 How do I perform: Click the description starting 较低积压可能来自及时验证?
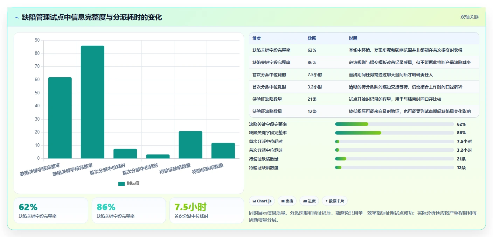click(410, 112)
